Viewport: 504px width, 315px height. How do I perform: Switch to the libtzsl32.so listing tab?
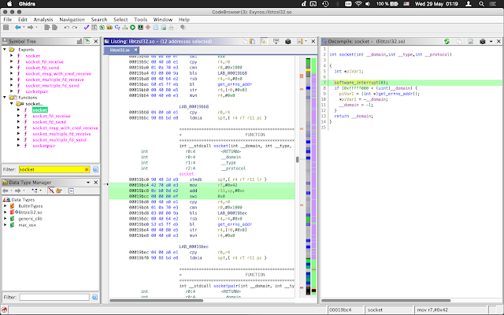120,48
